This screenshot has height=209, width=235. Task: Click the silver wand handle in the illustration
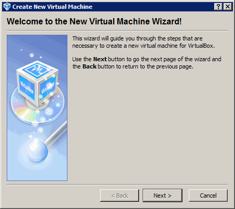click(56, 132)
